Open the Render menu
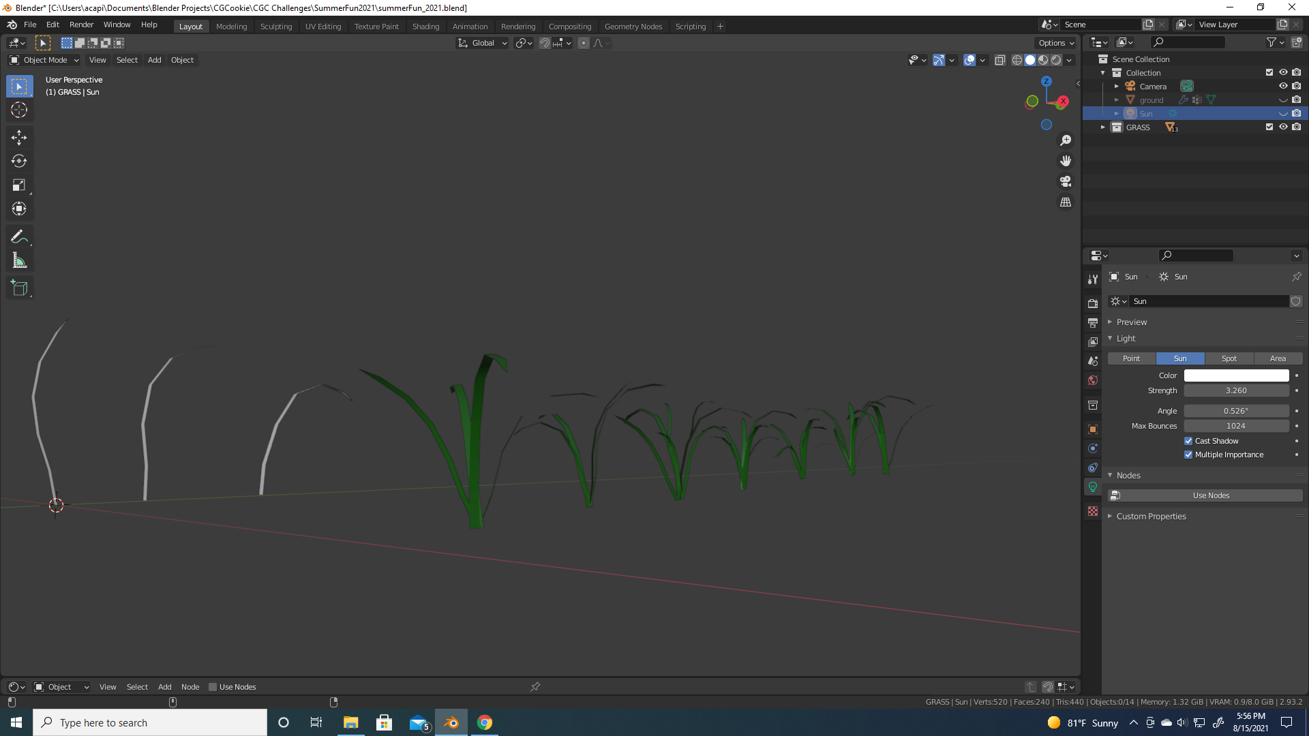 [x=81, y=25]
